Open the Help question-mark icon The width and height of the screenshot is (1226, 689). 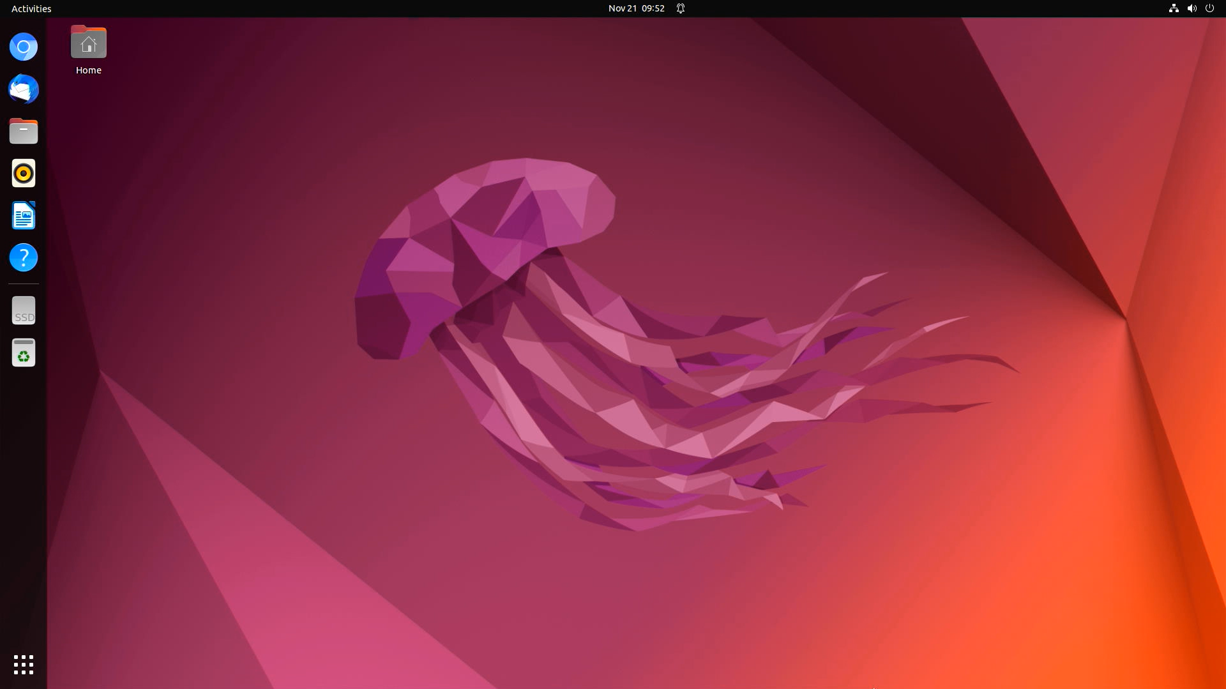24,257
